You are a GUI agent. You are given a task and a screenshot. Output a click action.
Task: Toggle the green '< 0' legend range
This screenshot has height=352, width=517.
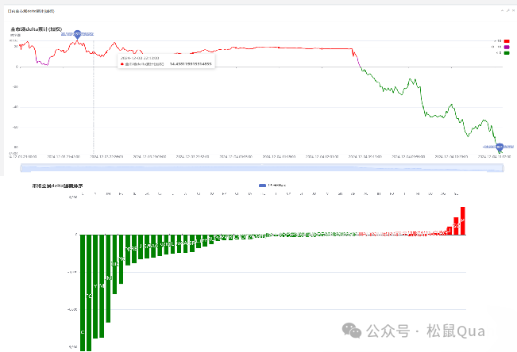coord(506,53)
